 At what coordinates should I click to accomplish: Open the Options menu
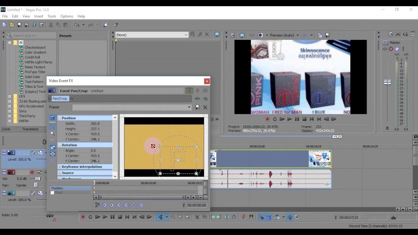click(67, 16)
